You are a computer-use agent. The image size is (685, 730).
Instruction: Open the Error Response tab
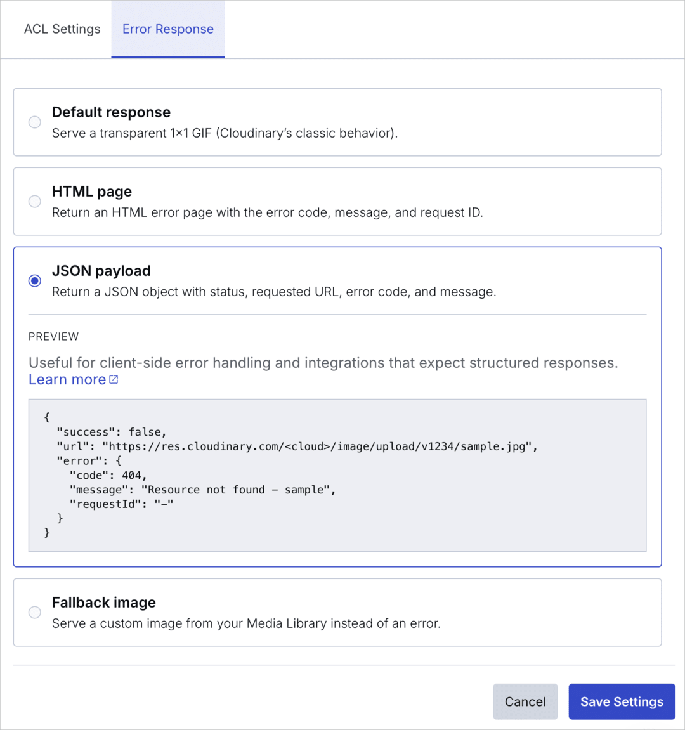tap(168, 29)
